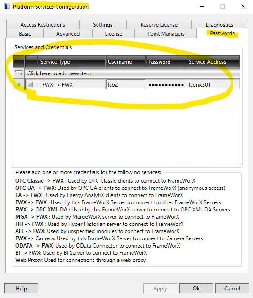Select the Passwords tab
The height and width of the screenshot is (298, 253).
click(222, 33)
